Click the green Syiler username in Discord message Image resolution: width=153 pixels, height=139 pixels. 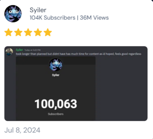click(19, 50)
